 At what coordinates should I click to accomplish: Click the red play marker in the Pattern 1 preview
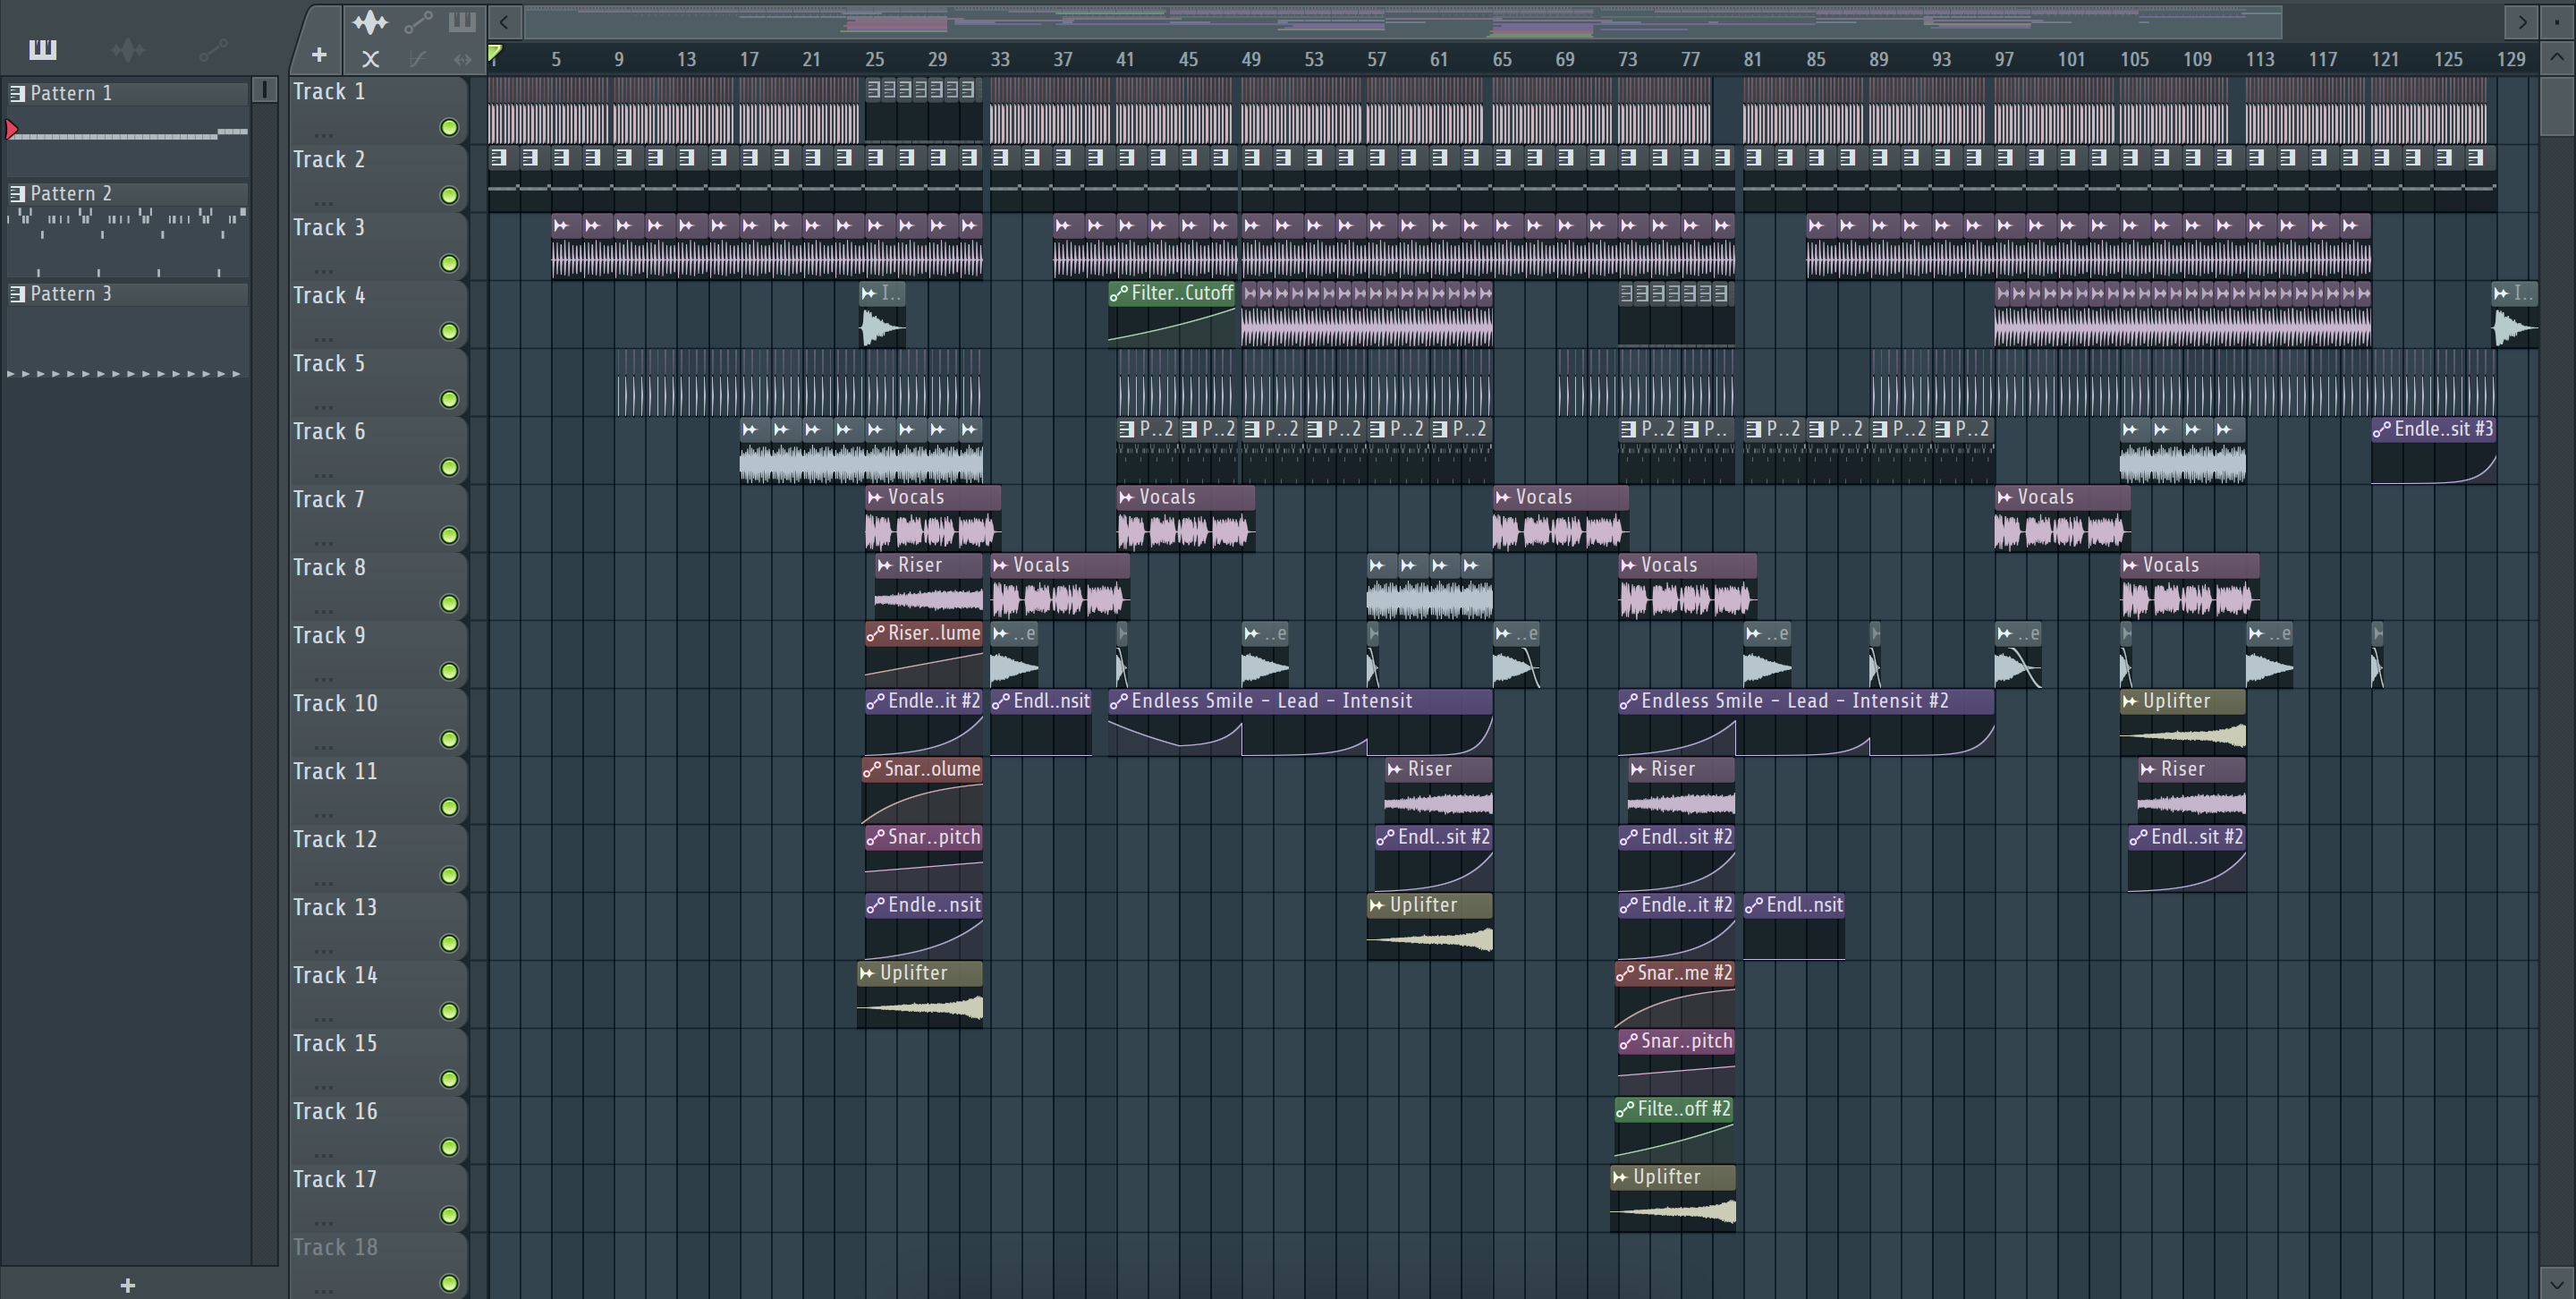click(12, 129)
